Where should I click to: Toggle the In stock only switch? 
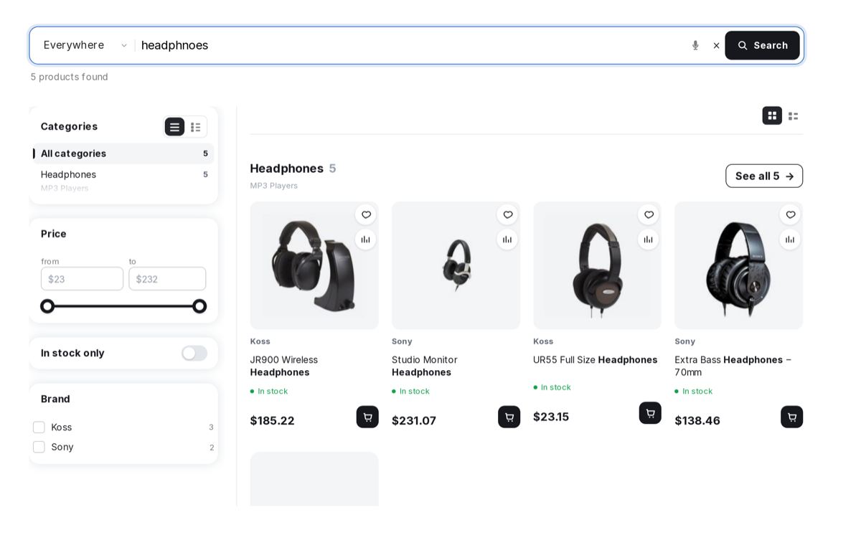[194, 354]
